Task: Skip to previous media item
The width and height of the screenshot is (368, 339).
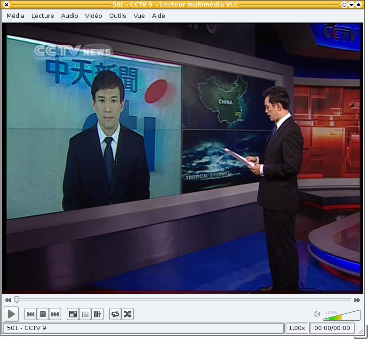Action: coord(31,314)
